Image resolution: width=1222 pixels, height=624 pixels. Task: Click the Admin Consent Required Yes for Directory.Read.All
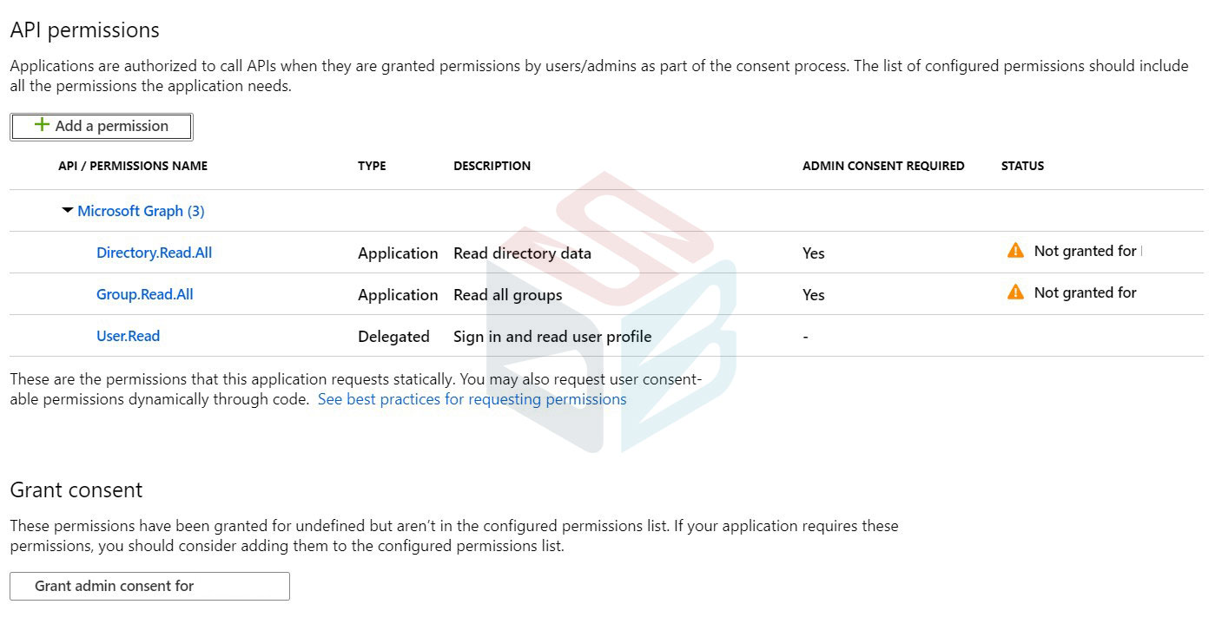(x=813, y=253)
